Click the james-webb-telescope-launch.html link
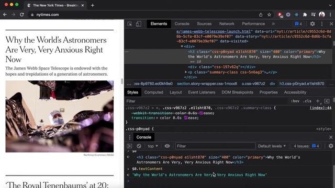335x188 pixels. click(213, 31)
